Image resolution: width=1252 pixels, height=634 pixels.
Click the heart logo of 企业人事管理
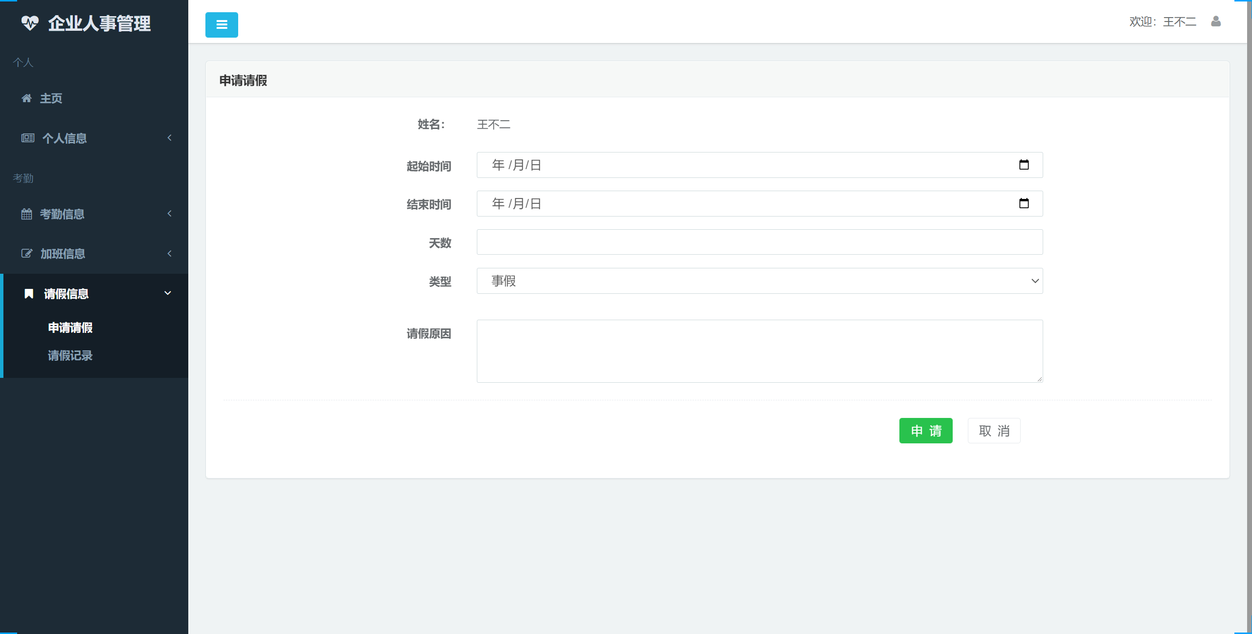pos(30,22)
